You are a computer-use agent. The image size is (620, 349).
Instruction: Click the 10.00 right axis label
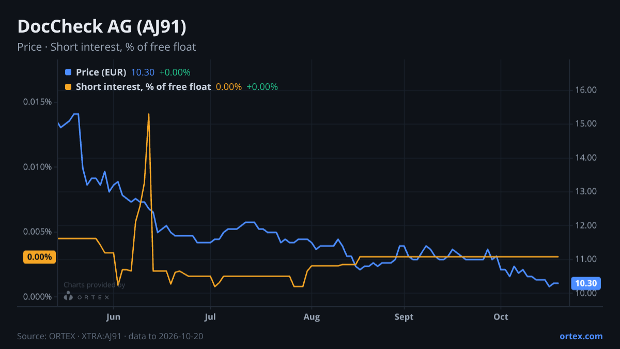(586, 293)
